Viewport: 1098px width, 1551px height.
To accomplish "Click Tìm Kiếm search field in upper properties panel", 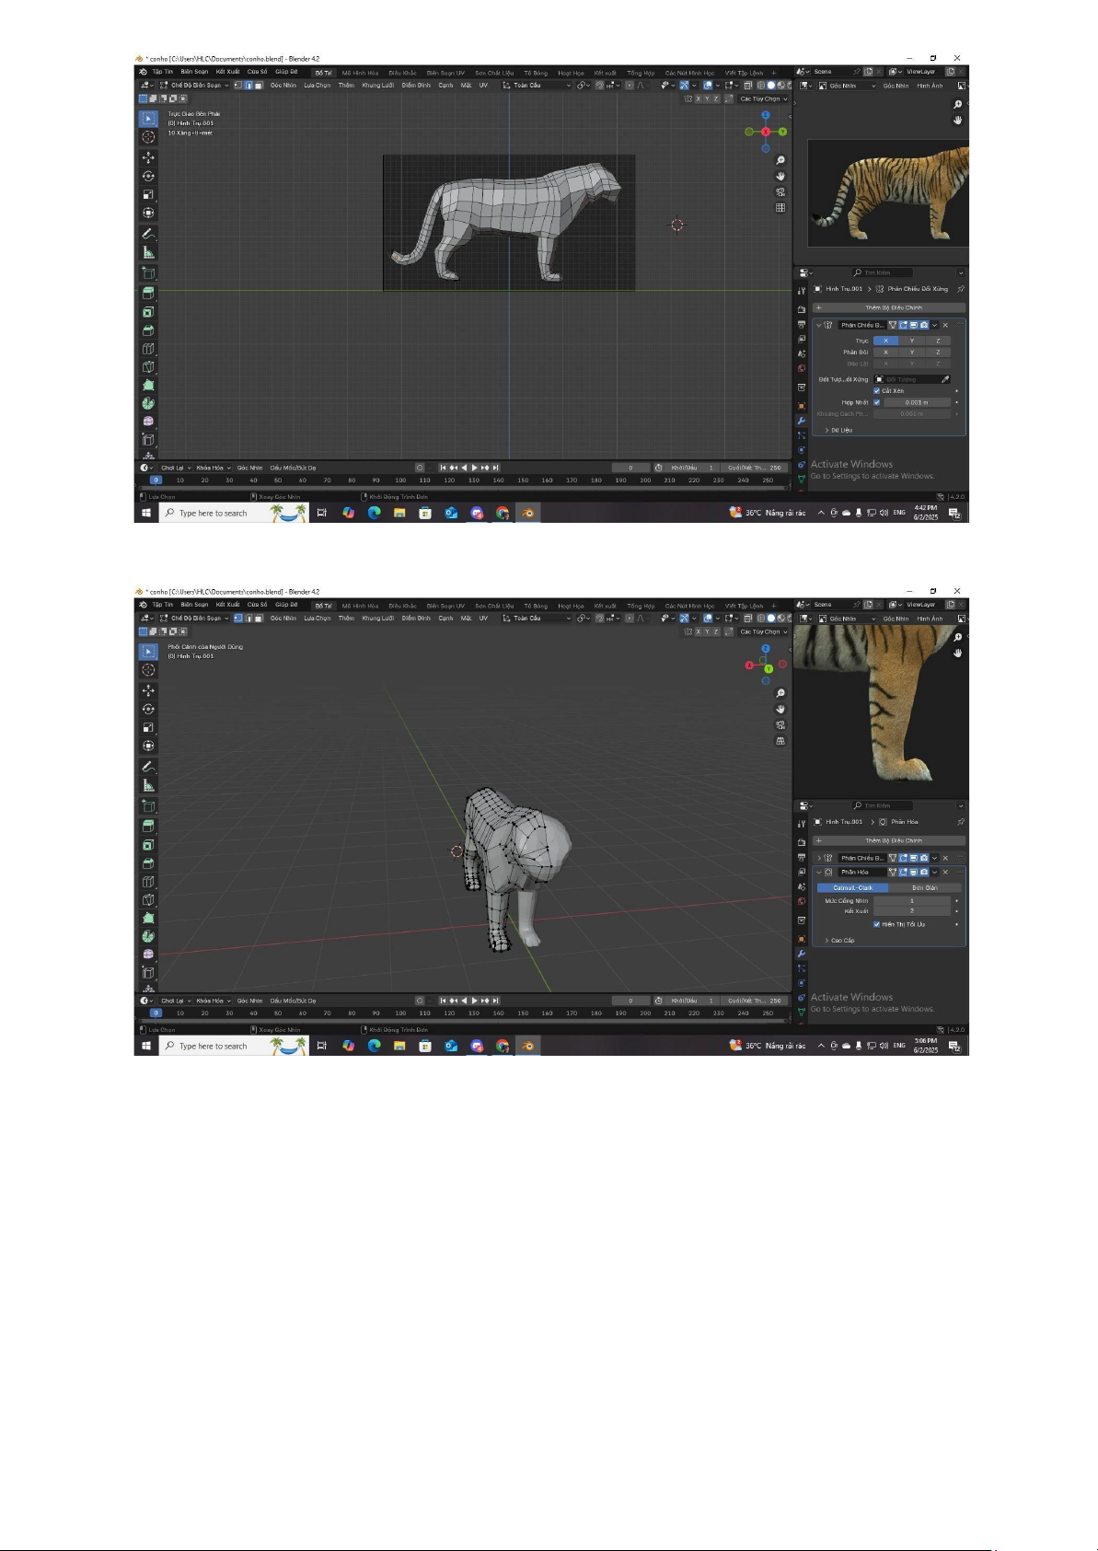I will [882, 272].
